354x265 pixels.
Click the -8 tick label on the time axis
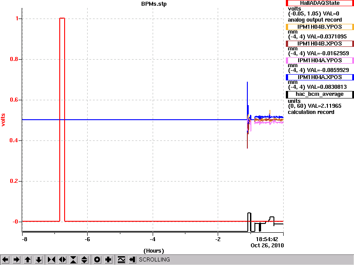point(24,239)
